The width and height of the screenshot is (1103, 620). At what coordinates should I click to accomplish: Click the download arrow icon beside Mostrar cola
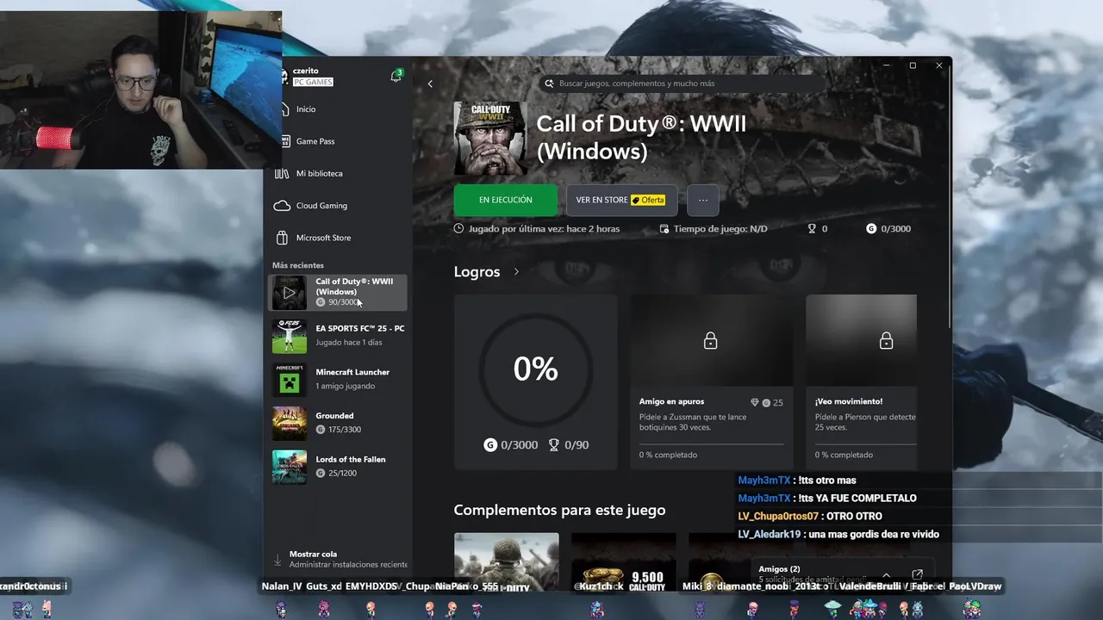pos(277,560)
